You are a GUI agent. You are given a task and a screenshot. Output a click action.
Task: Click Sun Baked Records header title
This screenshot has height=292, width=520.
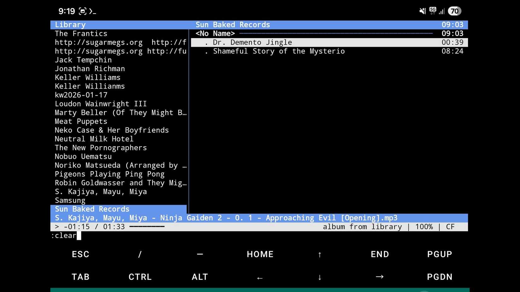click(x=233, y=25)
